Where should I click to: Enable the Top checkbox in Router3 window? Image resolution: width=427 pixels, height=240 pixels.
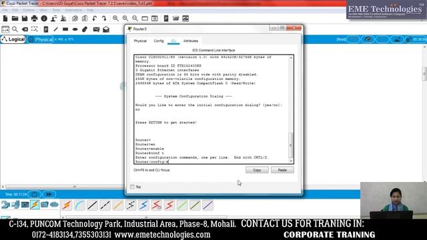(132, 187)
